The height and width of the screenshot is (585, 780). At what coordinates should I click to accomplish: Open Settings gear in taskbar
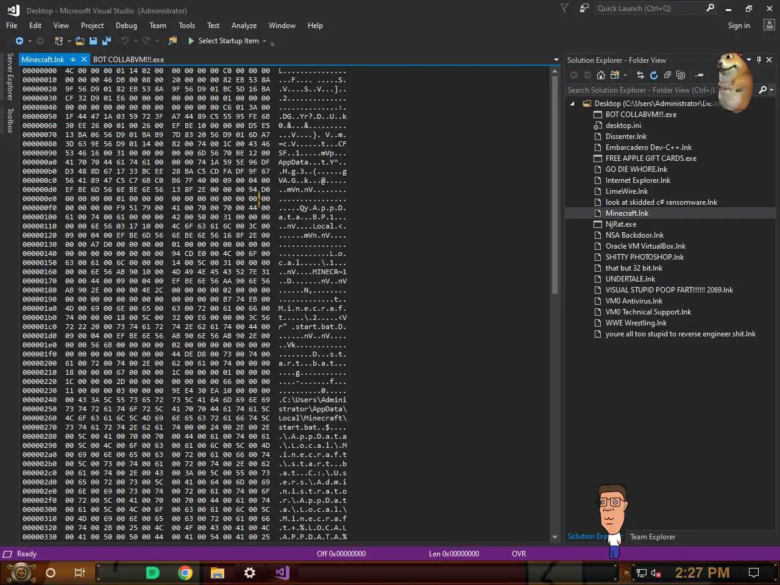pos(250,573)
